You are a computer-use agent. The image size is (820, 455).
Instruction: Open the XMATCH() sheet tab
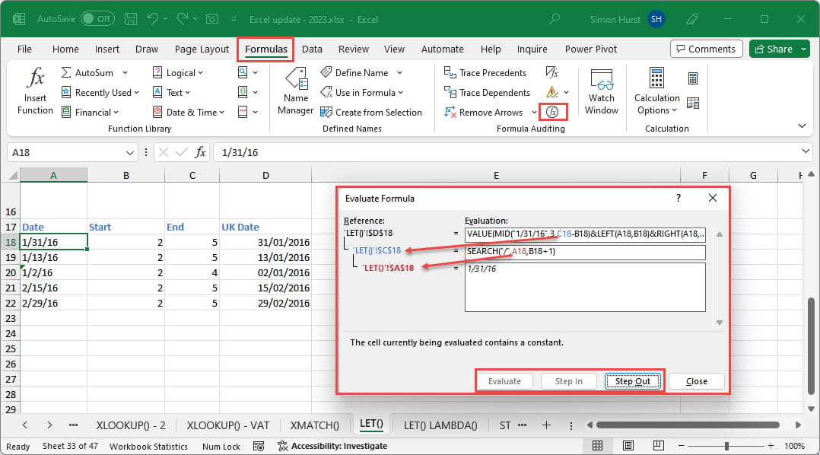click(x=315, y=425)
